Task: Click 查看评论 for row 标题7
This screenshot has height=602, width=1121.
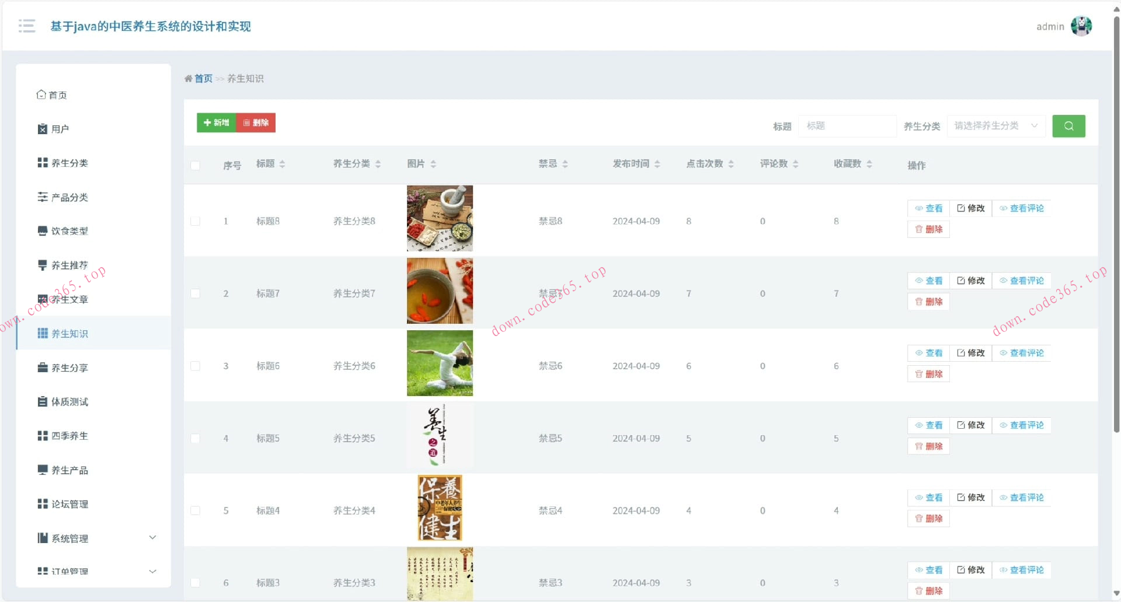Action: point(1021,281)
